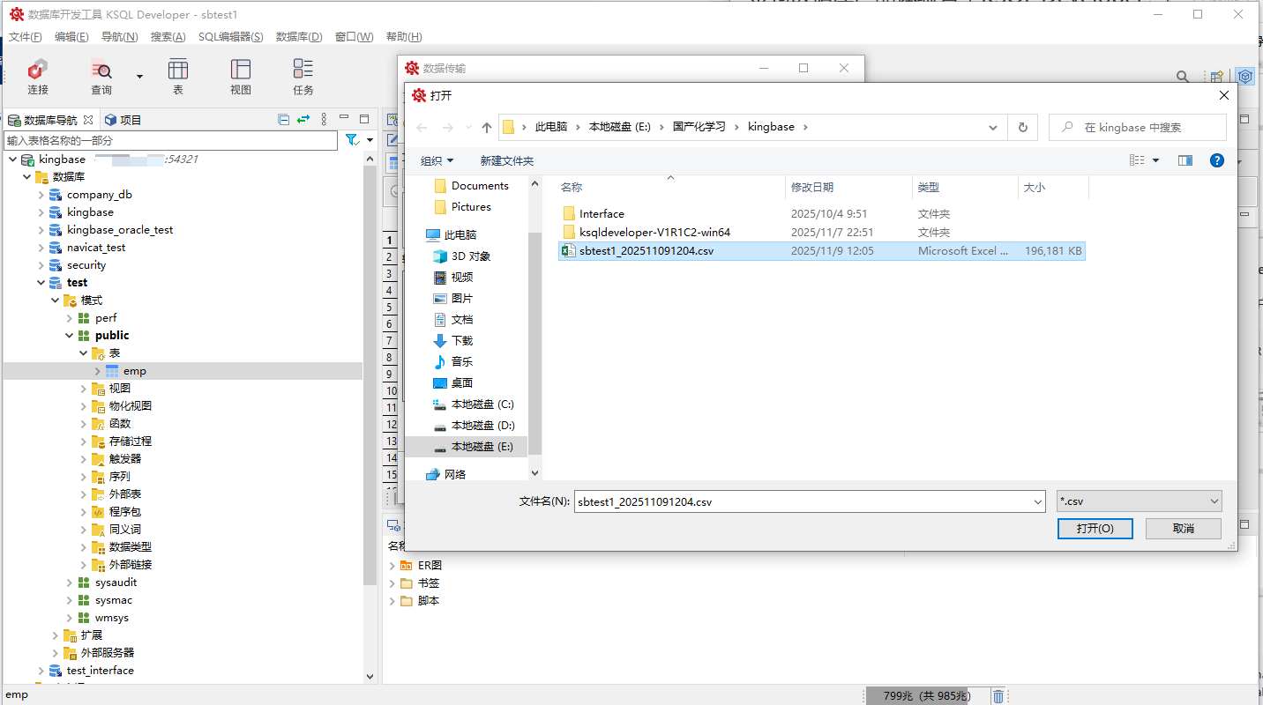Toggle the preview pane button in dialog

pos(1185,160)
